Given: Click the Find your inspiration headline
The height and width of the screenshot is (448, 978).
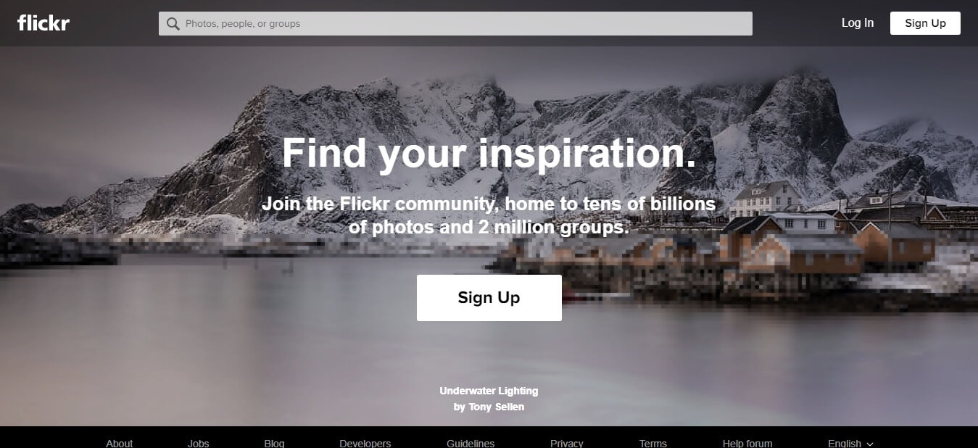Looking at the screenshot, I should pos(489,153).
